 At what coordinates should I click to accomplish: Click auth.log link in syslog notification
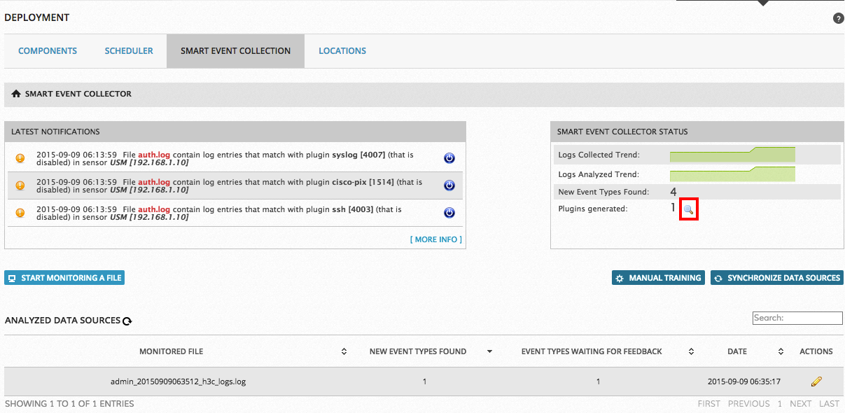pos(154,155)
